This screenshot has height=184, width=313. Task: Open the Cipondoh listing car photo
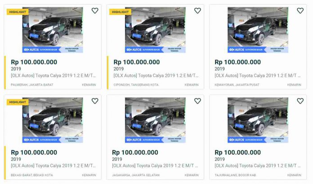pos(155,30)
